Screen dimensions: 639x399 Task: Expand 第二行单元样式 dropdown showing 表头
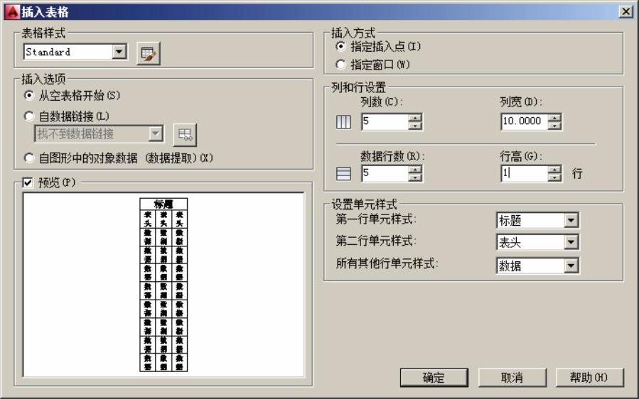571,243
